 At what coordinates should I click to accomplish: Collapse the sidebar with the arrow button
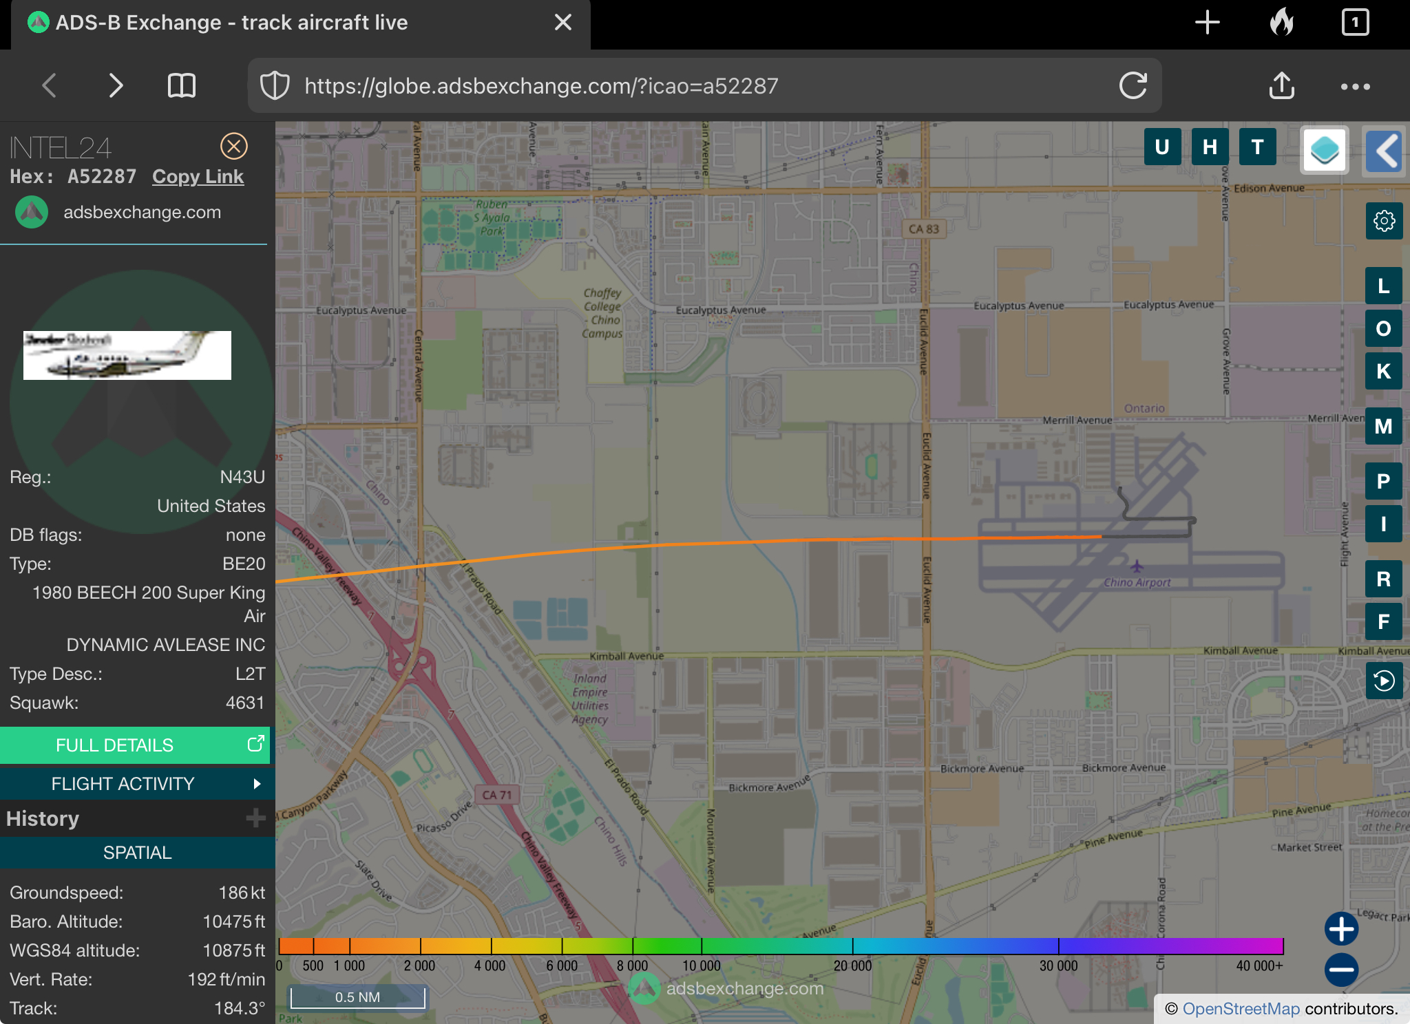tap(1385, 150)
